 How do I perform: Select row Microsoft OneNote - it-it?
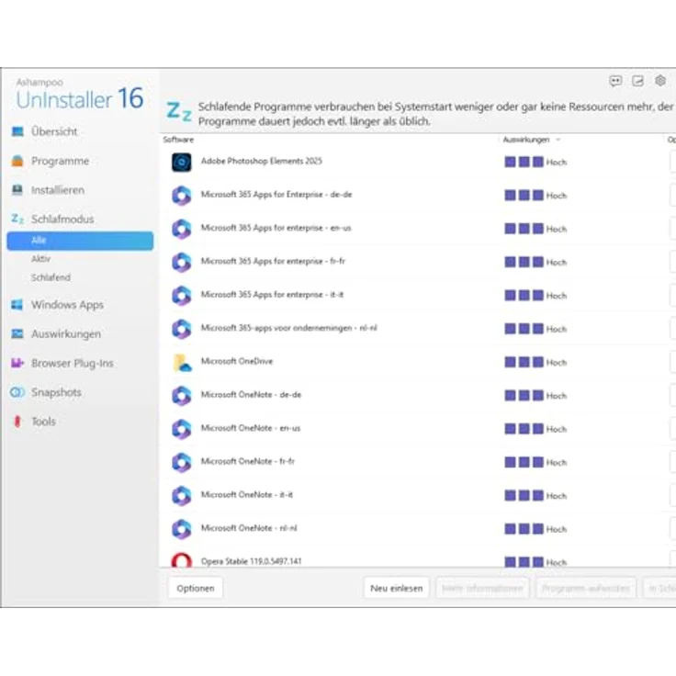417,496
